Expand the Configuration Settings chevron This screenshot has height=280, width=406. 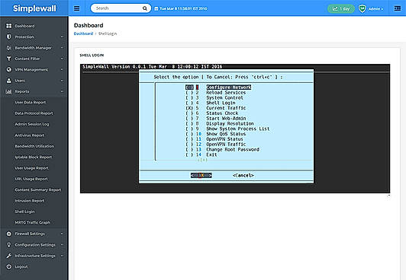coord(62,245)
